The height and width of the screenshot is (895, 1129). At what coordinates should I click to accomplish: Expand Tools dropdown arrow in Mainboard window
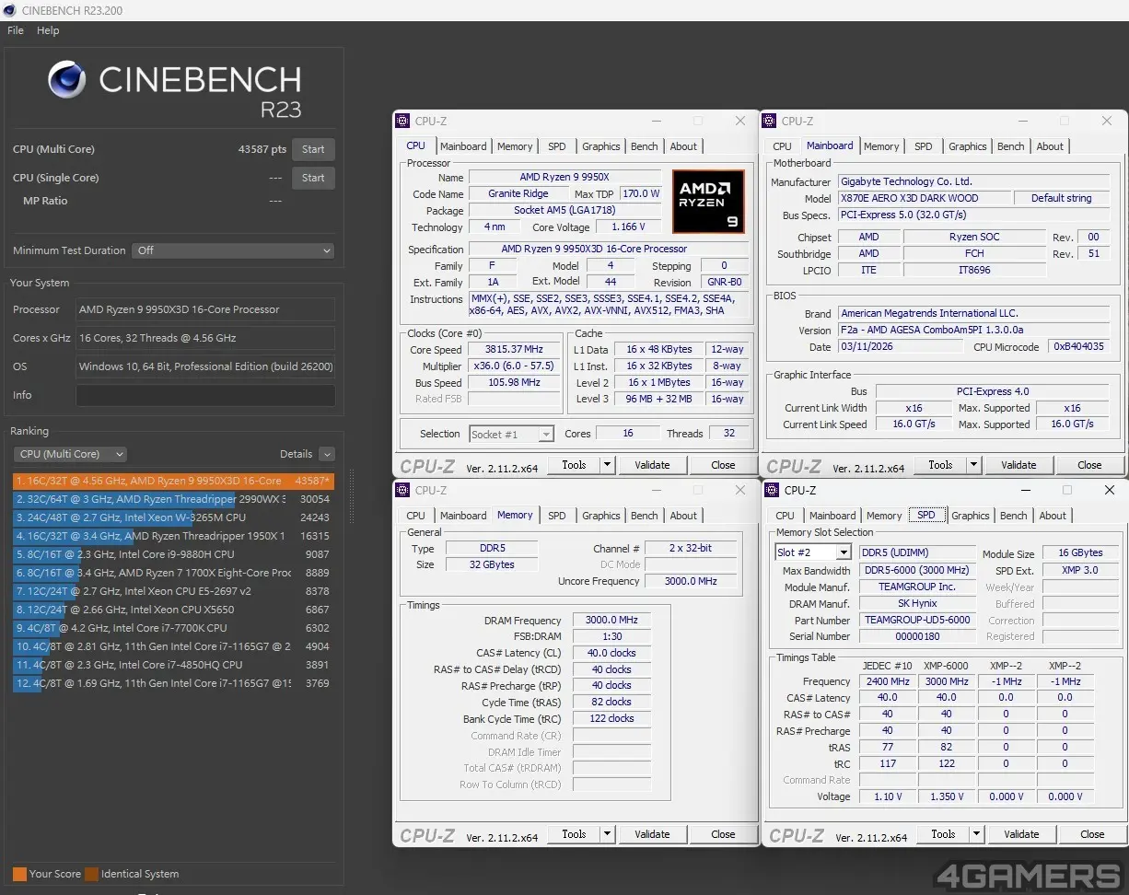[973, 465]
